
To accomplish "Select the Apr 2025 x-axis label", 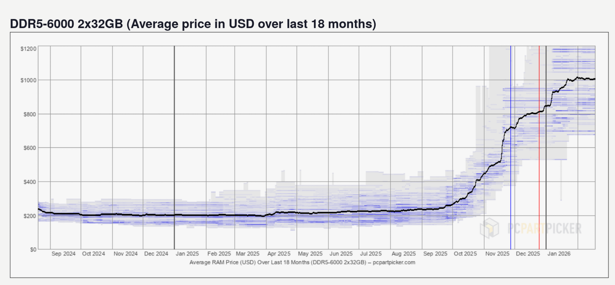I will tap(279, 254).
